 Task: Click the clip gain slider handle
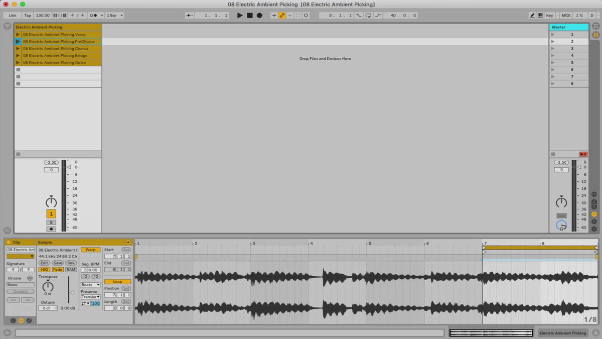(x=71, y=293)
